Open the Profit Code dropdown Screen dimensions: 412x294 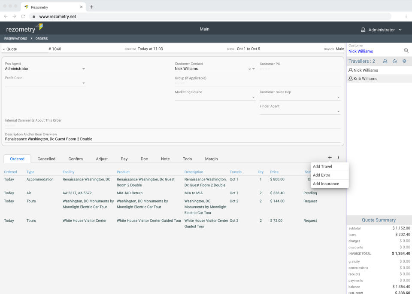tap(84, 83)
